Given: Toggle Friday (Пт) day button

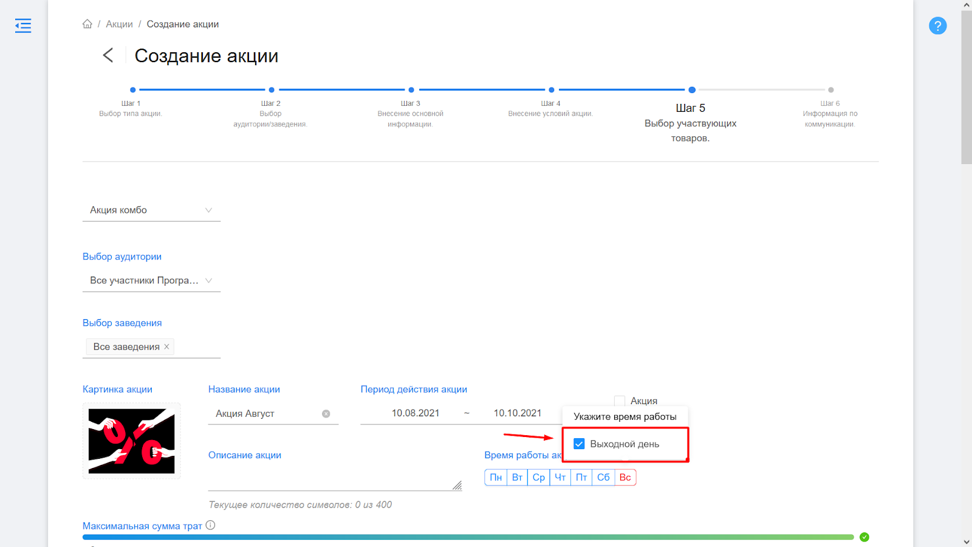Looking at the screenshot, I should (x=581, y=477).
